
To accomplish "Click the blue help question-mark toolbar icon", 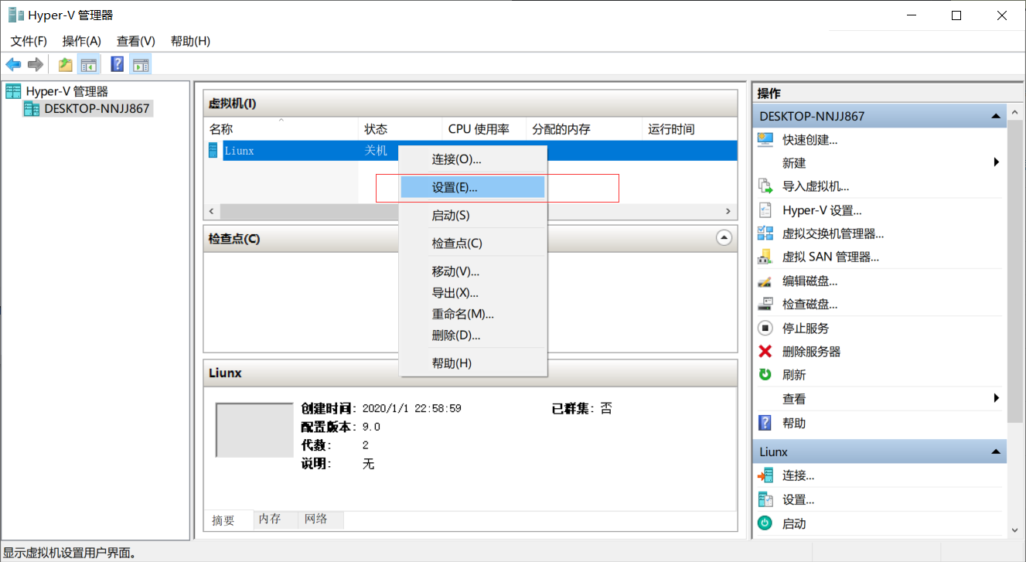I will coord(118,65).
